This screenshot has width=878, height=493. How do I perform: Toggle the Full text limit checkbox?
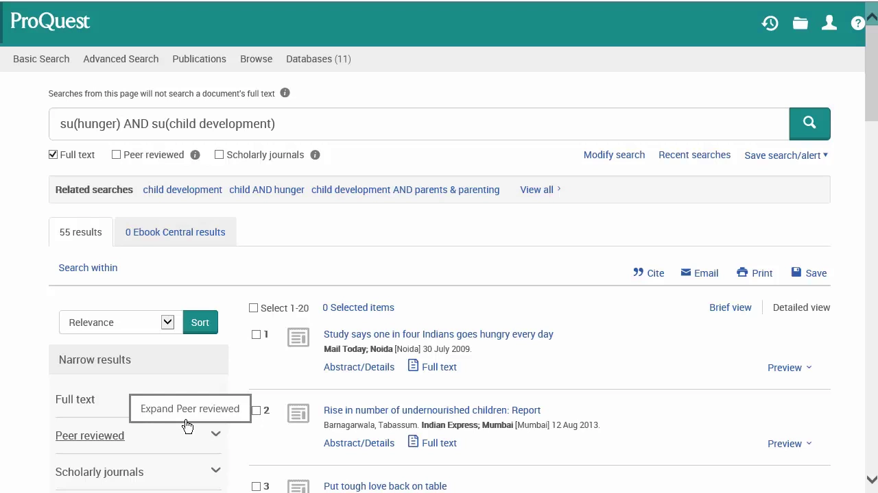(53, 155)
